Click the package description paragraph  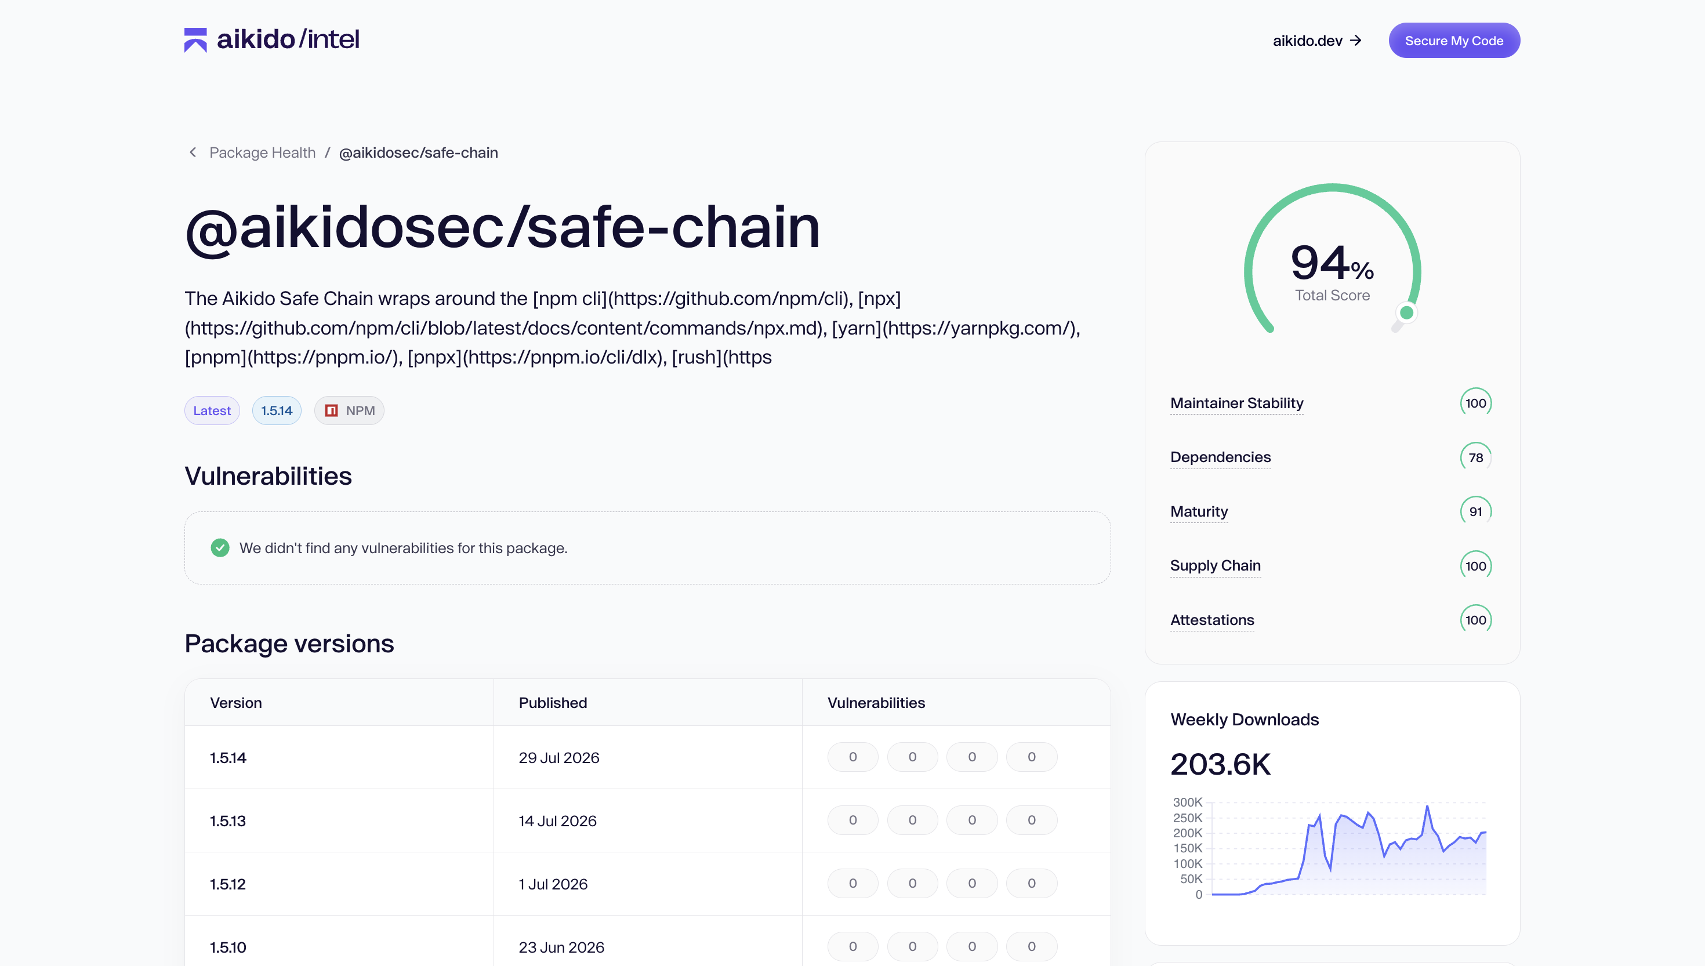(x=632, y=328)
